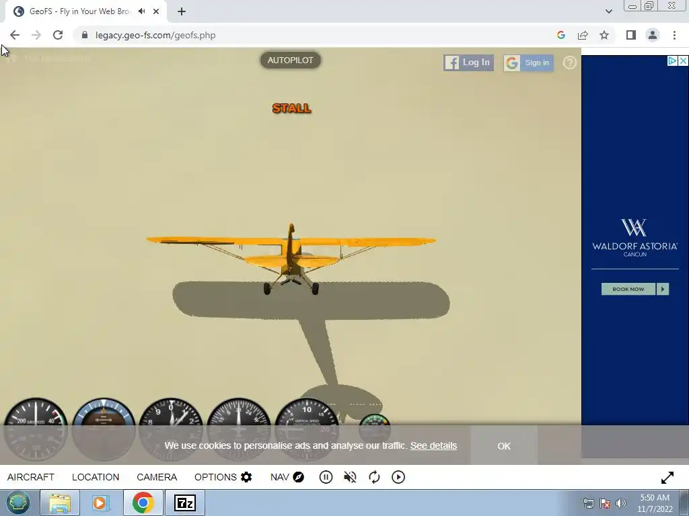Open a new browser tab

(x=182, y=11)
